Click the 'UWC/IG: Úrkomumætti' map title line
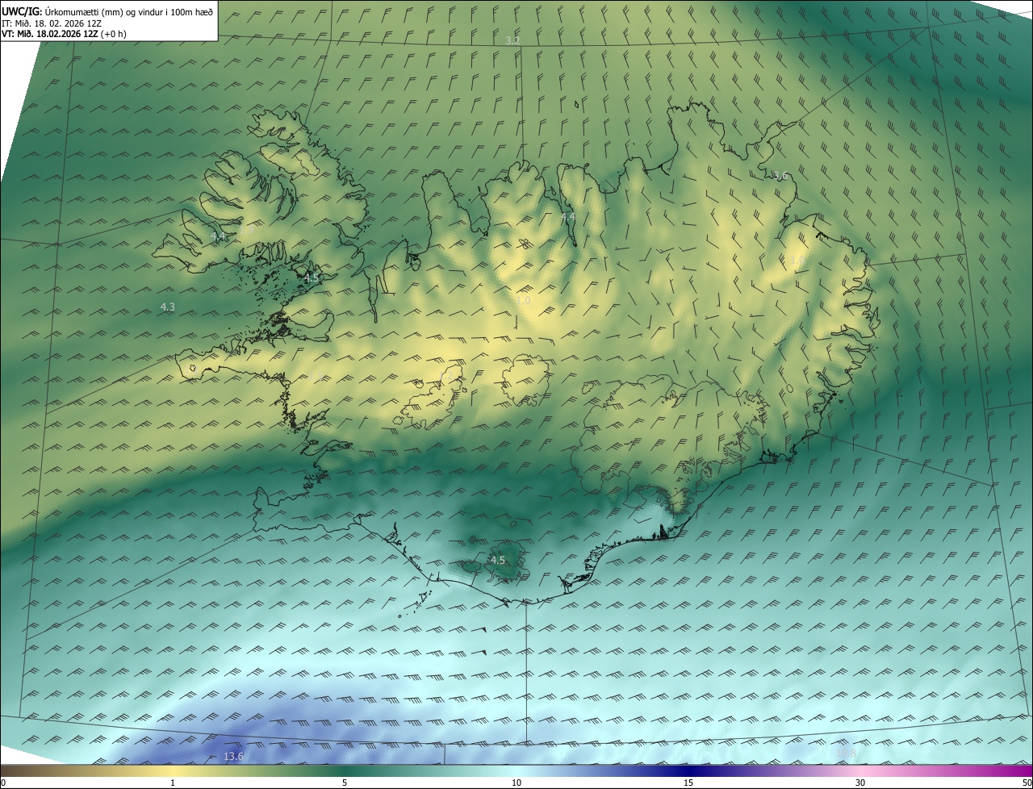The width and height of the screenshot is (1033, 789). click(x=107, y=10)
